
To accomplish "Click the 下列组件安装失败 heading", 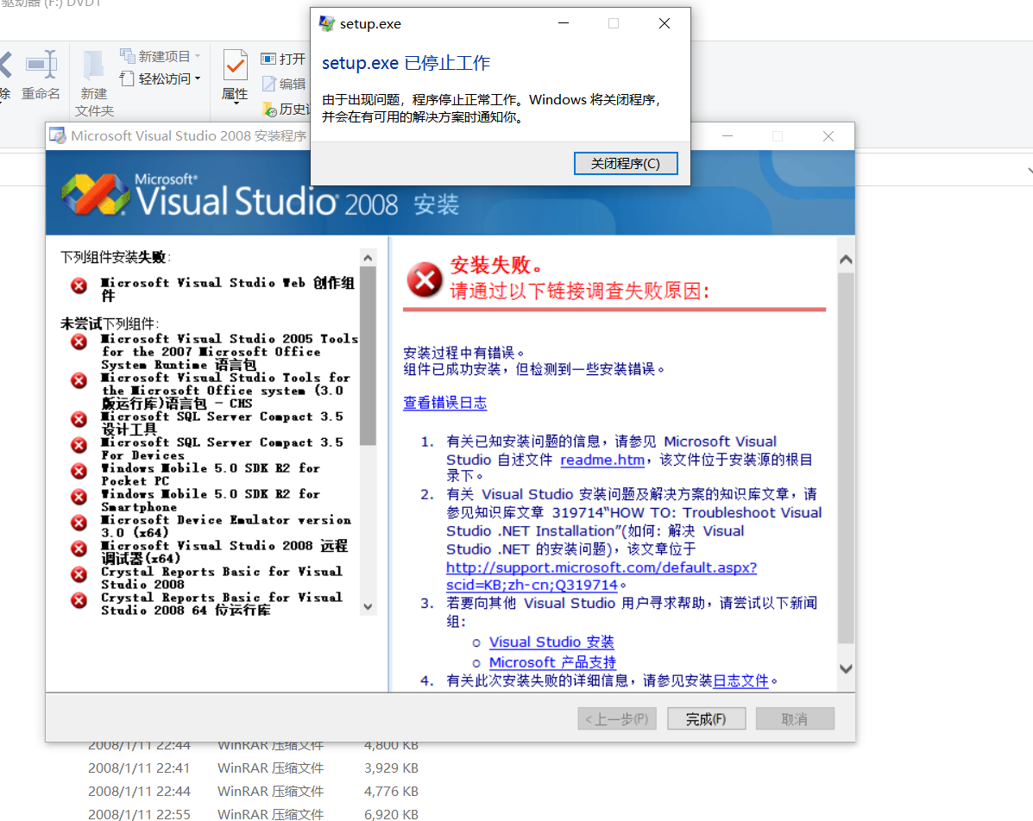I will tap(116, 257).
